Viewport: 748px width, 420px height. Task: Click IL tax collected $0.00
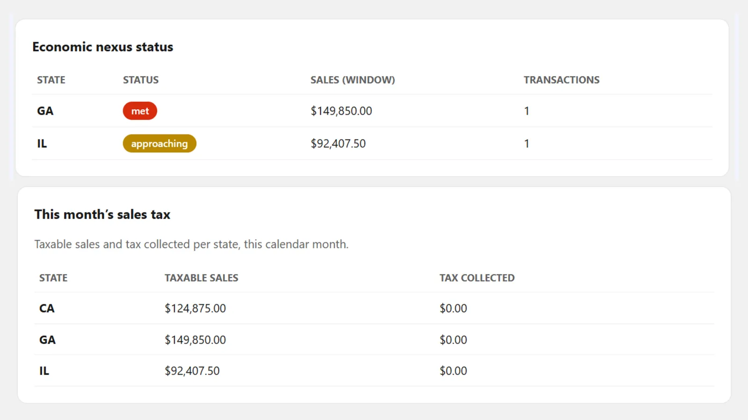tap(453, 371)
